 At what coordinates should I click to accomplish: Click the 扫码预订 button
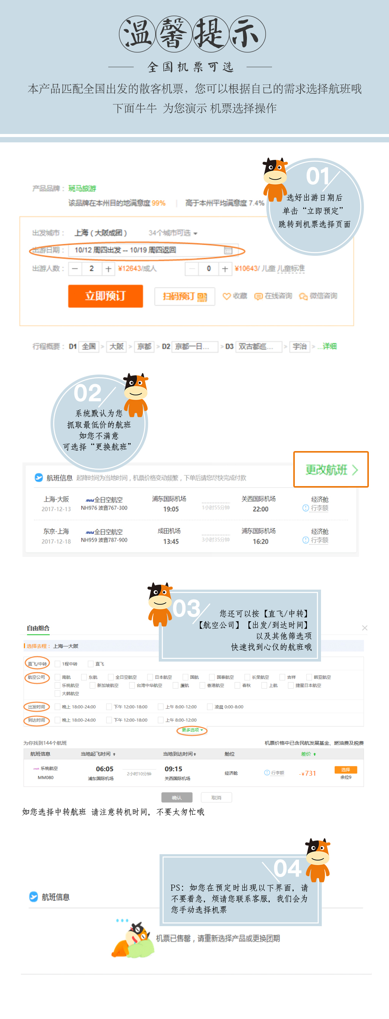[185, 297]
